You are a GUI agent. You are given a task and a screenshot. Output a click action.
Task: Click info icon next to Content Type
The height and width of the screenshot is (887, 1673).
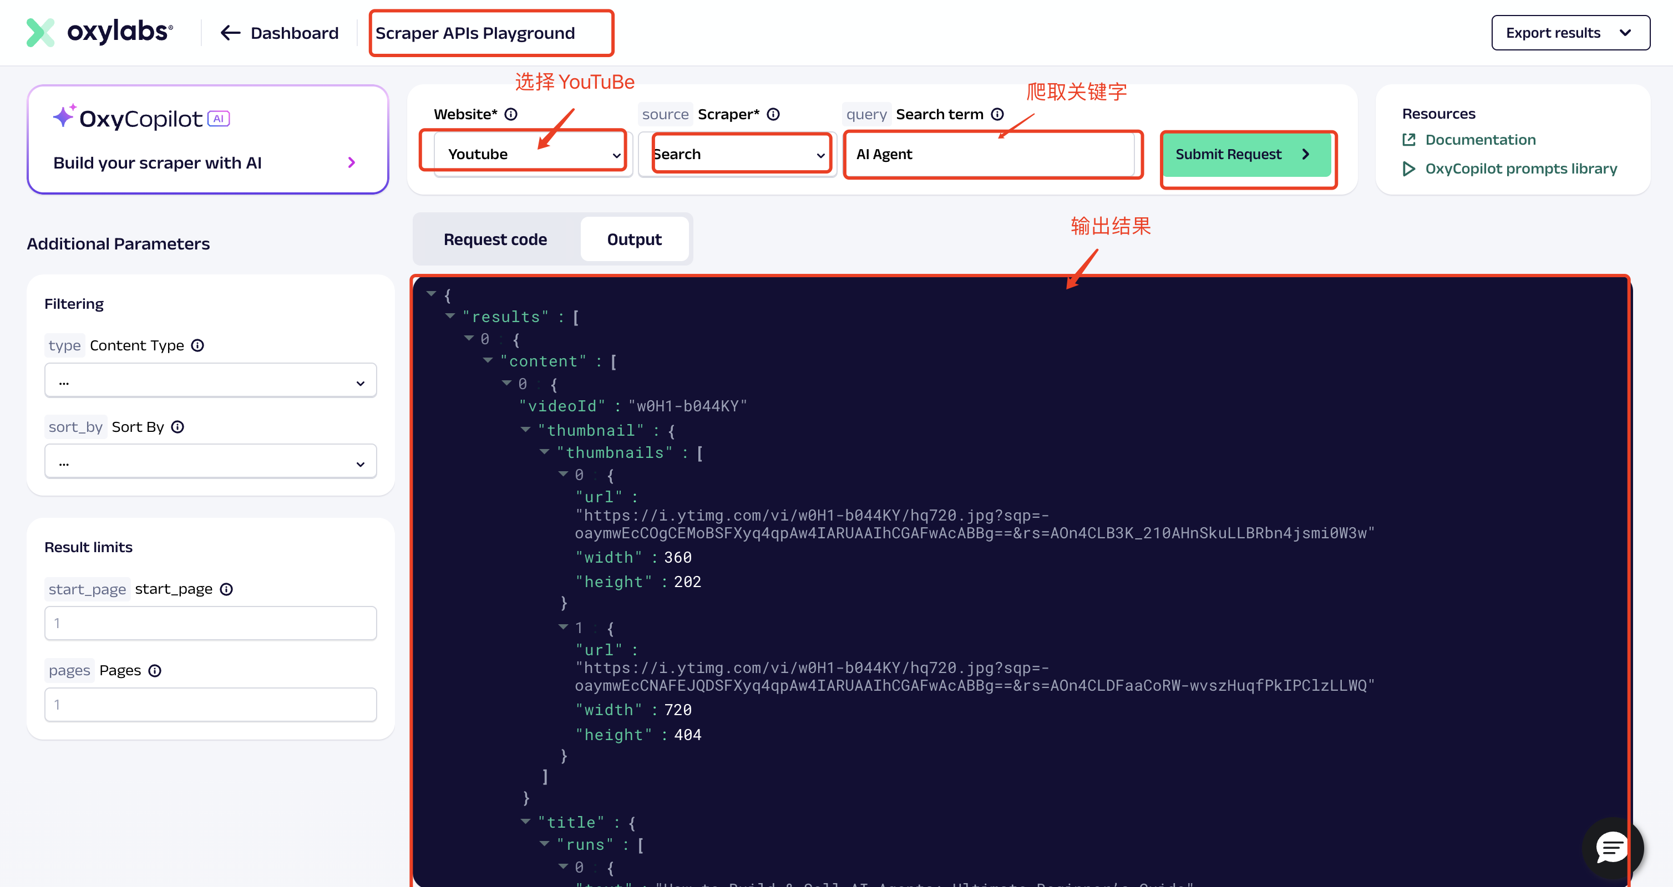click(197, 345)
